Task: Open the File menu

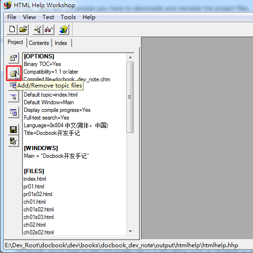Action: tap(11, 17)
